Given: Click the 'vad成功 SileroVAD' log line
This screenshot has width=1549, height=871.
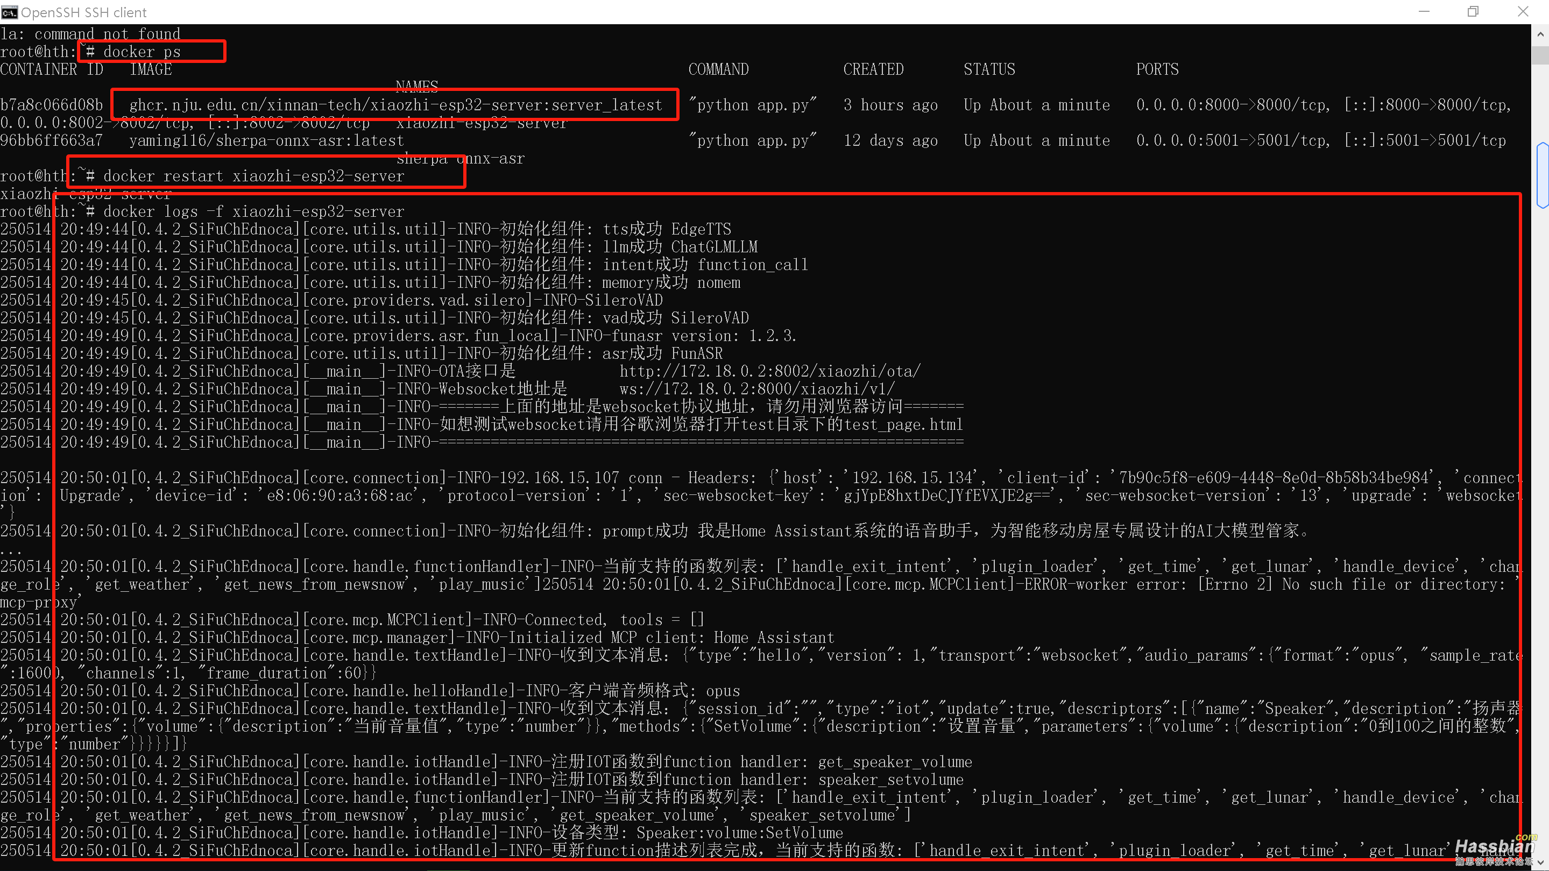Looking at the screenshot, I should [374, 318].
